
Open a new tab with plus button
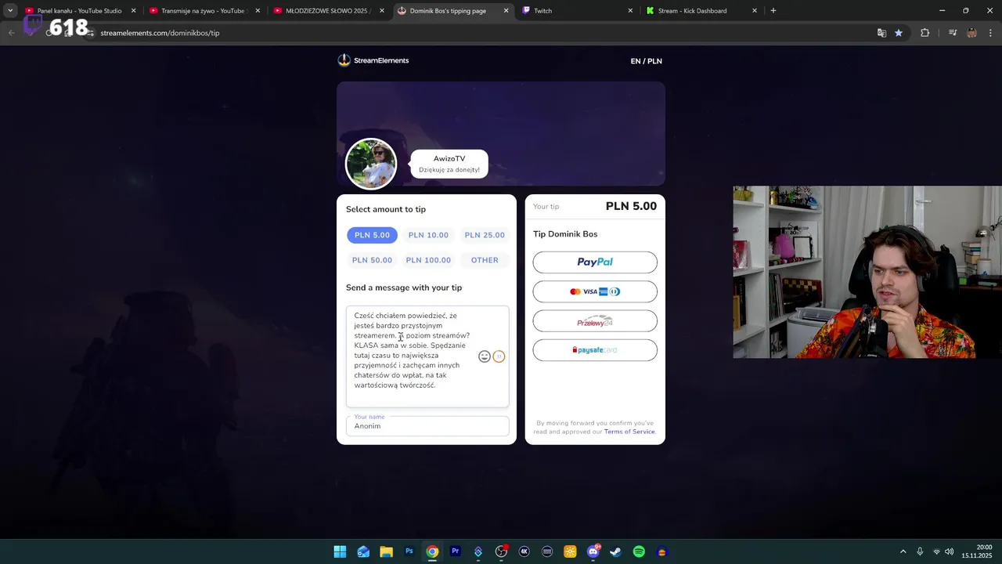pyautogui.click(x=773, y=11)
